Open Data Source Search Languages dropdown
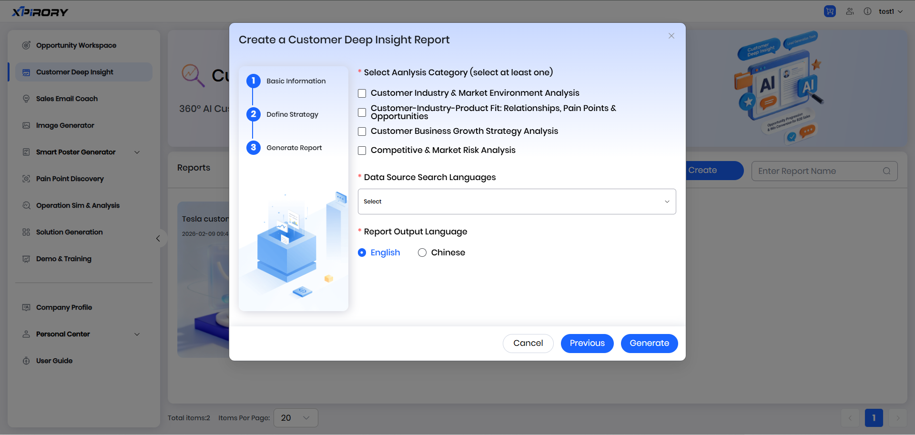Image resolution: width=915 pixels, height=435 pixels. click(517, 202)
